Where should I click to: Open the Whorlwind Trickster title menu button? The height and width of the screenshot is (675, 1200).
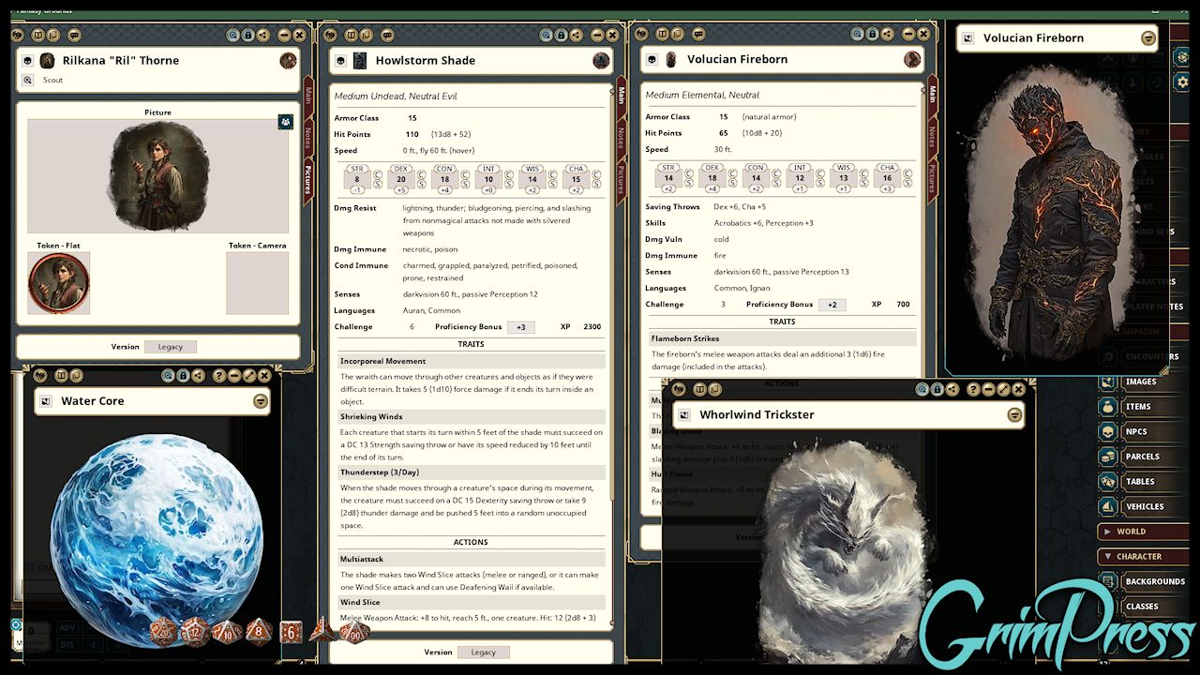(x=1014, y=415)
